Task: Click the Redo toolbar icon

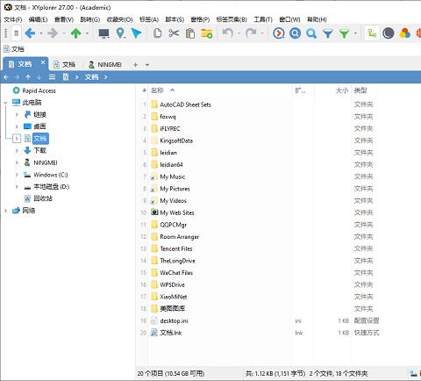Action: point(251,33)
